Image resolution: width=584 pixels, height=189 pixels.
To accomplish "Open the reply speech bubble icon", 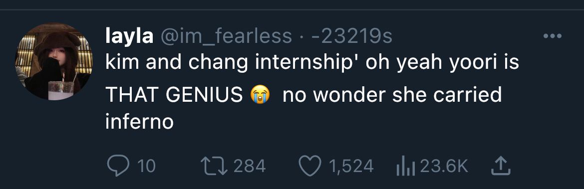I will 118,166.
